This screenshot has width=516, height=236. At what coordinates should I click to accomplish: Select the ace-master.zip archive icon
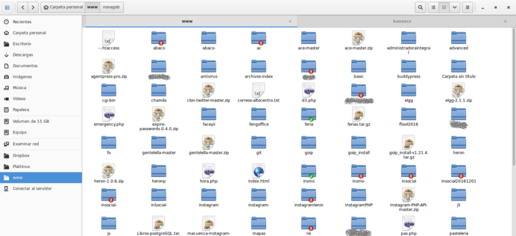coord(358,38)
